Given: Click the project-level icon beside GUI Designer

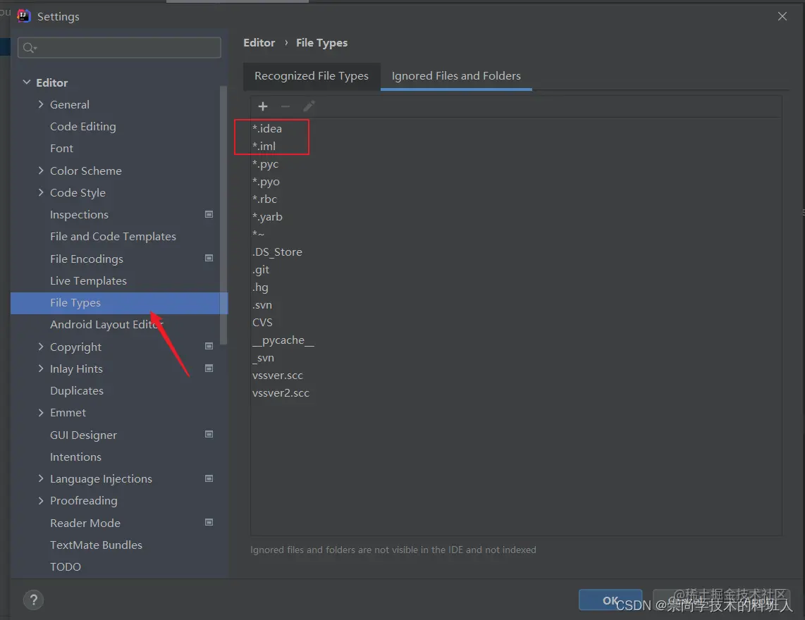Looking at the screenshot, I should tap(209, 434).
